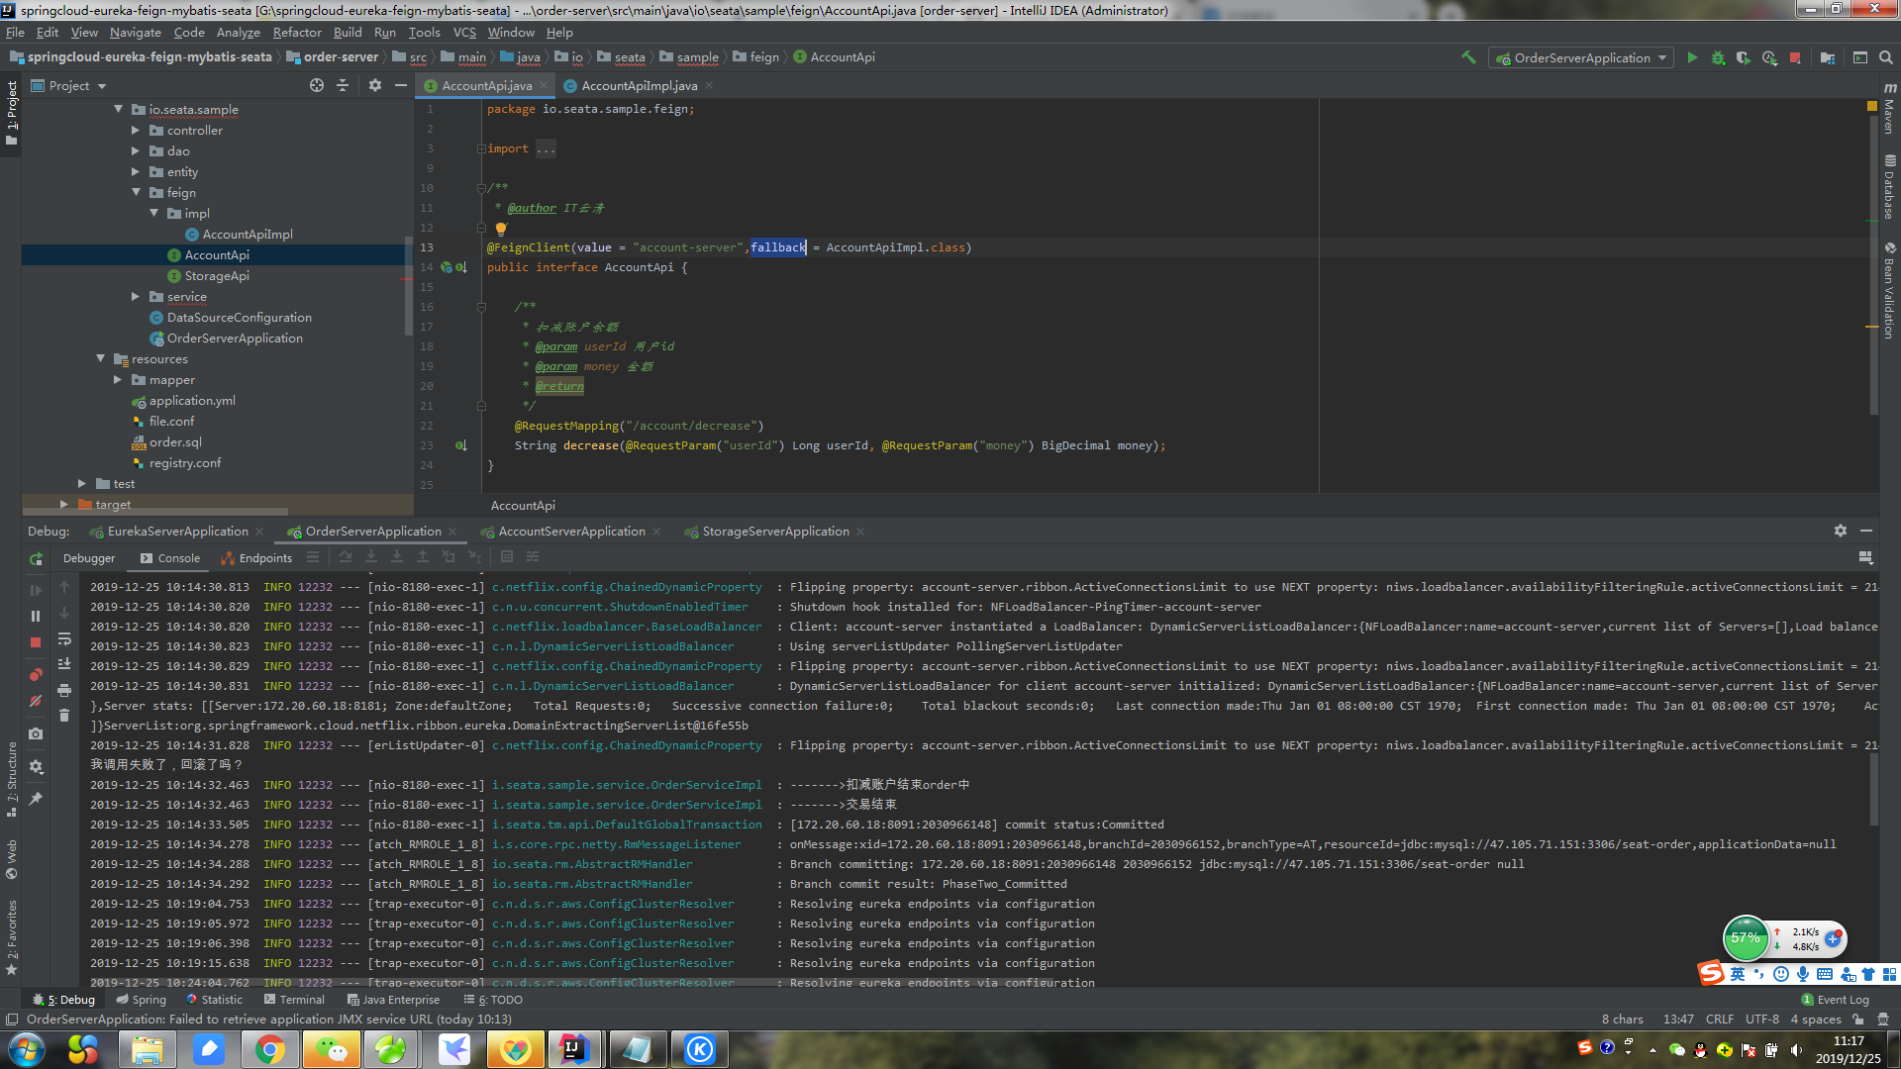Stop process with red square in main toolbar
This screenshot has width=1901, height=1069.
point(1795,57)
